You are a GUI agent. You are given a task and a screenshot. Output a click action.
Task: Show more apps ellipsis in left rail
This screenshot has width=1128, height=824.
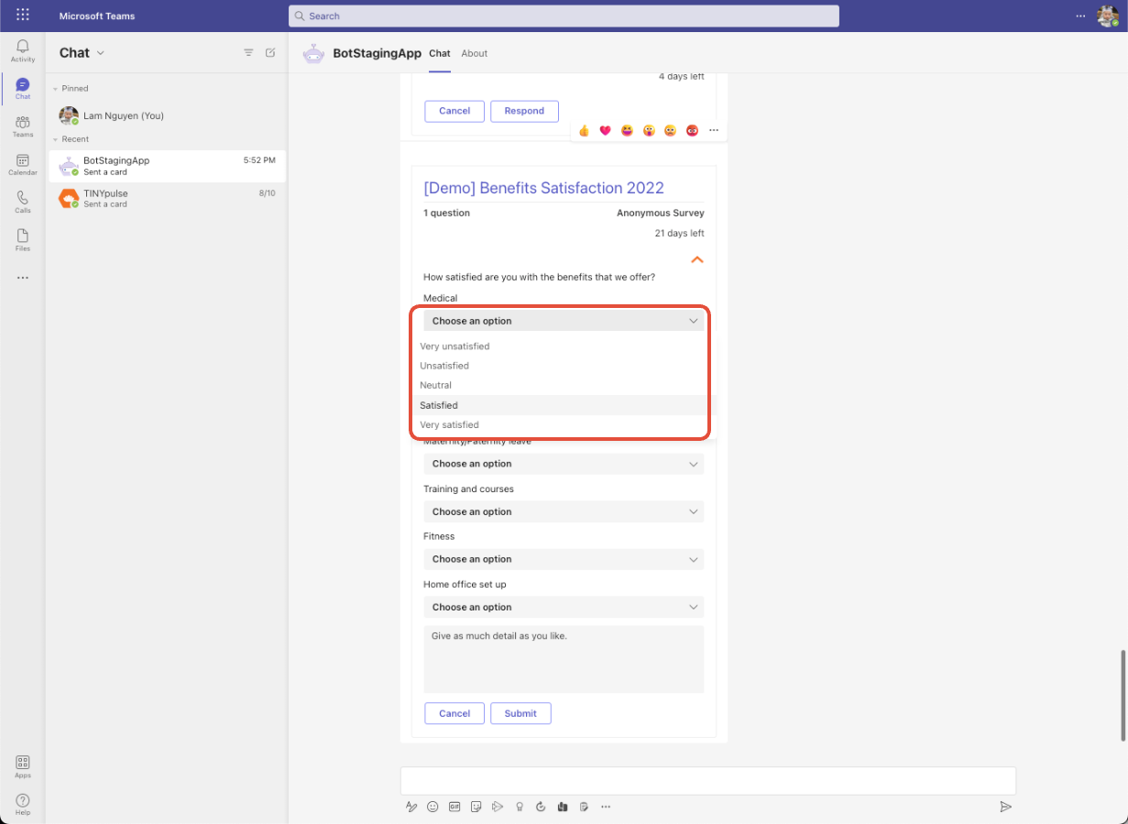point(23,278)
